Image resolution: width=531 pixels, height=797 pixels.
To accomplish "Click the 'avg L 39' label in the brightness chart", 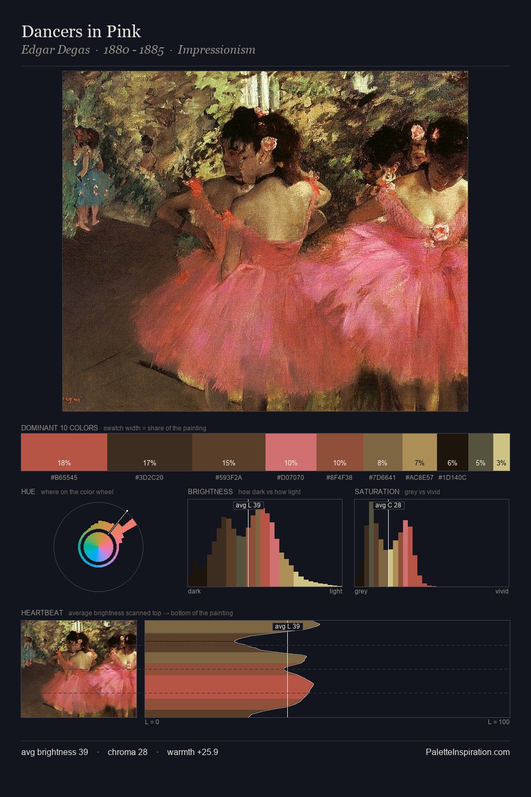I will pyautogui.click(x=249, y=505).
